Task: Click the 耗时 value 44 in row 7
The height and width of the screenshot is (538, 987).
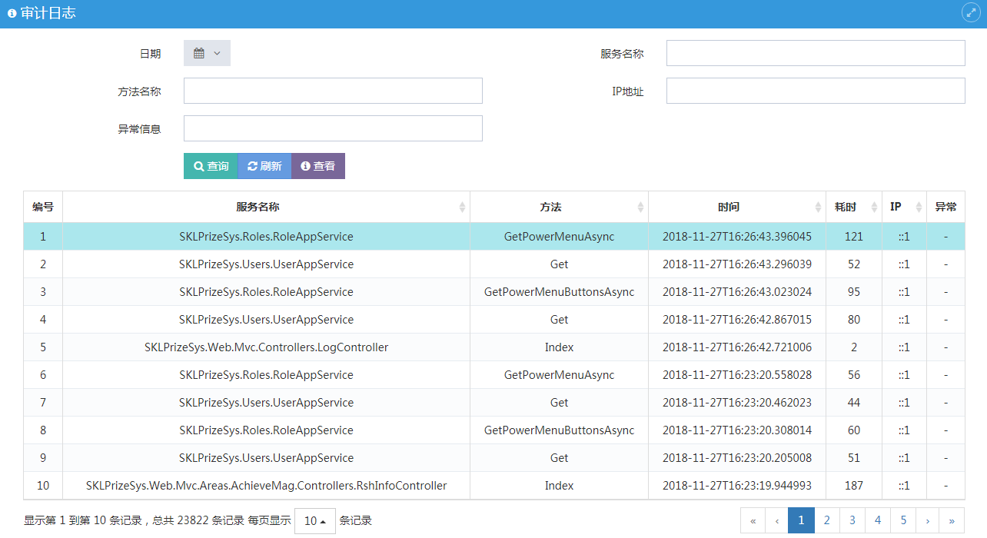Action: click(854, 403)
